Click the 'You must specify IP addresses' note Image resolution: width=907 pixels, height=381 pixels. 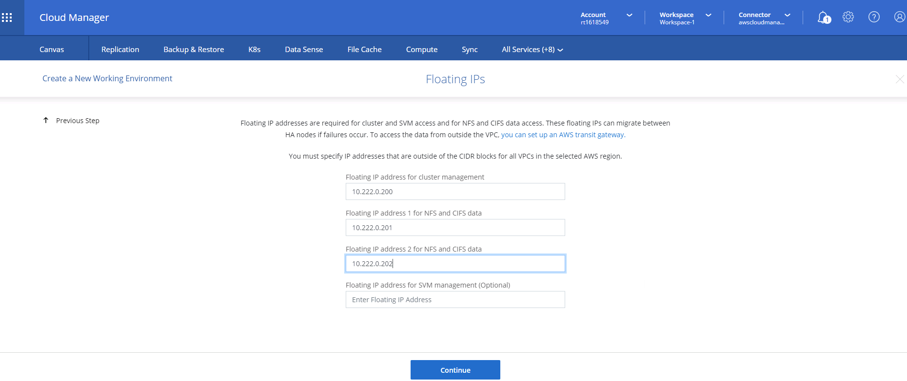[455, 156]
